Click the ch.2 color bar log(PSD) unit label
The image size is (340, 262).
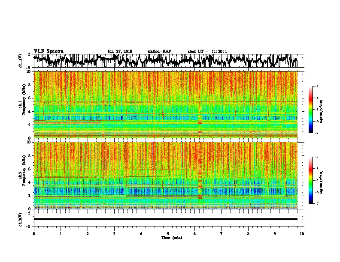pos(322,181)
